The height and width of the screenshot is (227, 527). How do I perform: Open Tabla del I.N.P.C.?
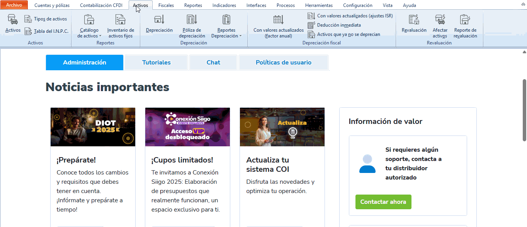tap(28, 31)
